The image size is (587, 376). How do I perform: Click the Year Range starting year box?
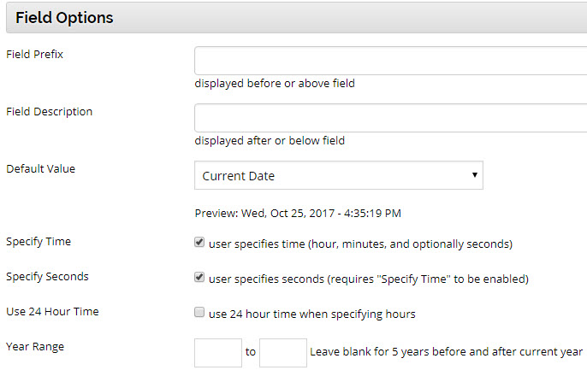(x=218, y=352)
